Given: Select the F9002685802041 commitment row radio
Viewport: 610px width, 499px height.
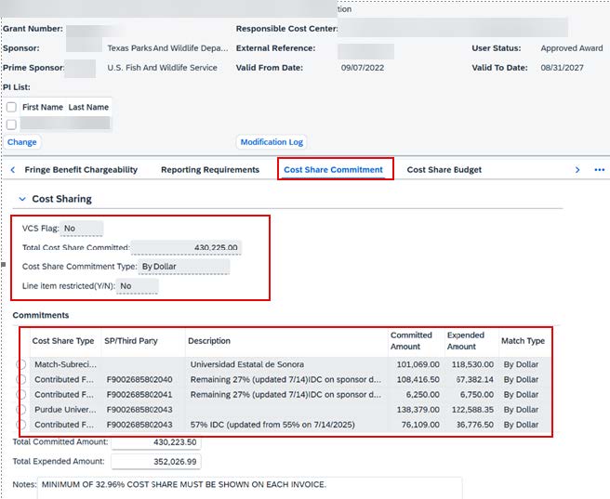Looking at the screenshot, I should pyautogui.click(x=21, y=394).
